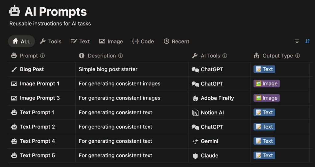Open the Text Prompt 2 page
The width and height of the screenshot is (315, 167).
[37, 127]
